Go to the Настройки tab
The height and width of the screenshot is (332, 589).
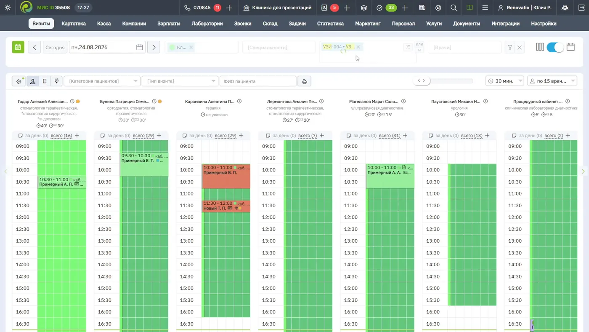coord(544,24)
